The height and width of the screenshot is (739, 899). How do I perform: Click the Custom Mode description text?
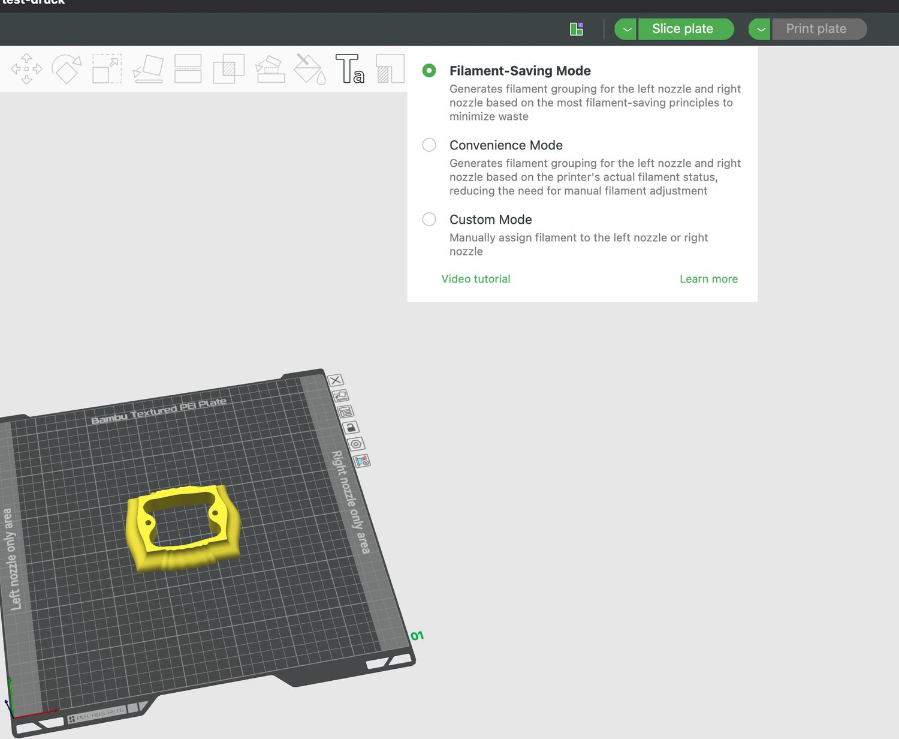click(x=578, y=245)
